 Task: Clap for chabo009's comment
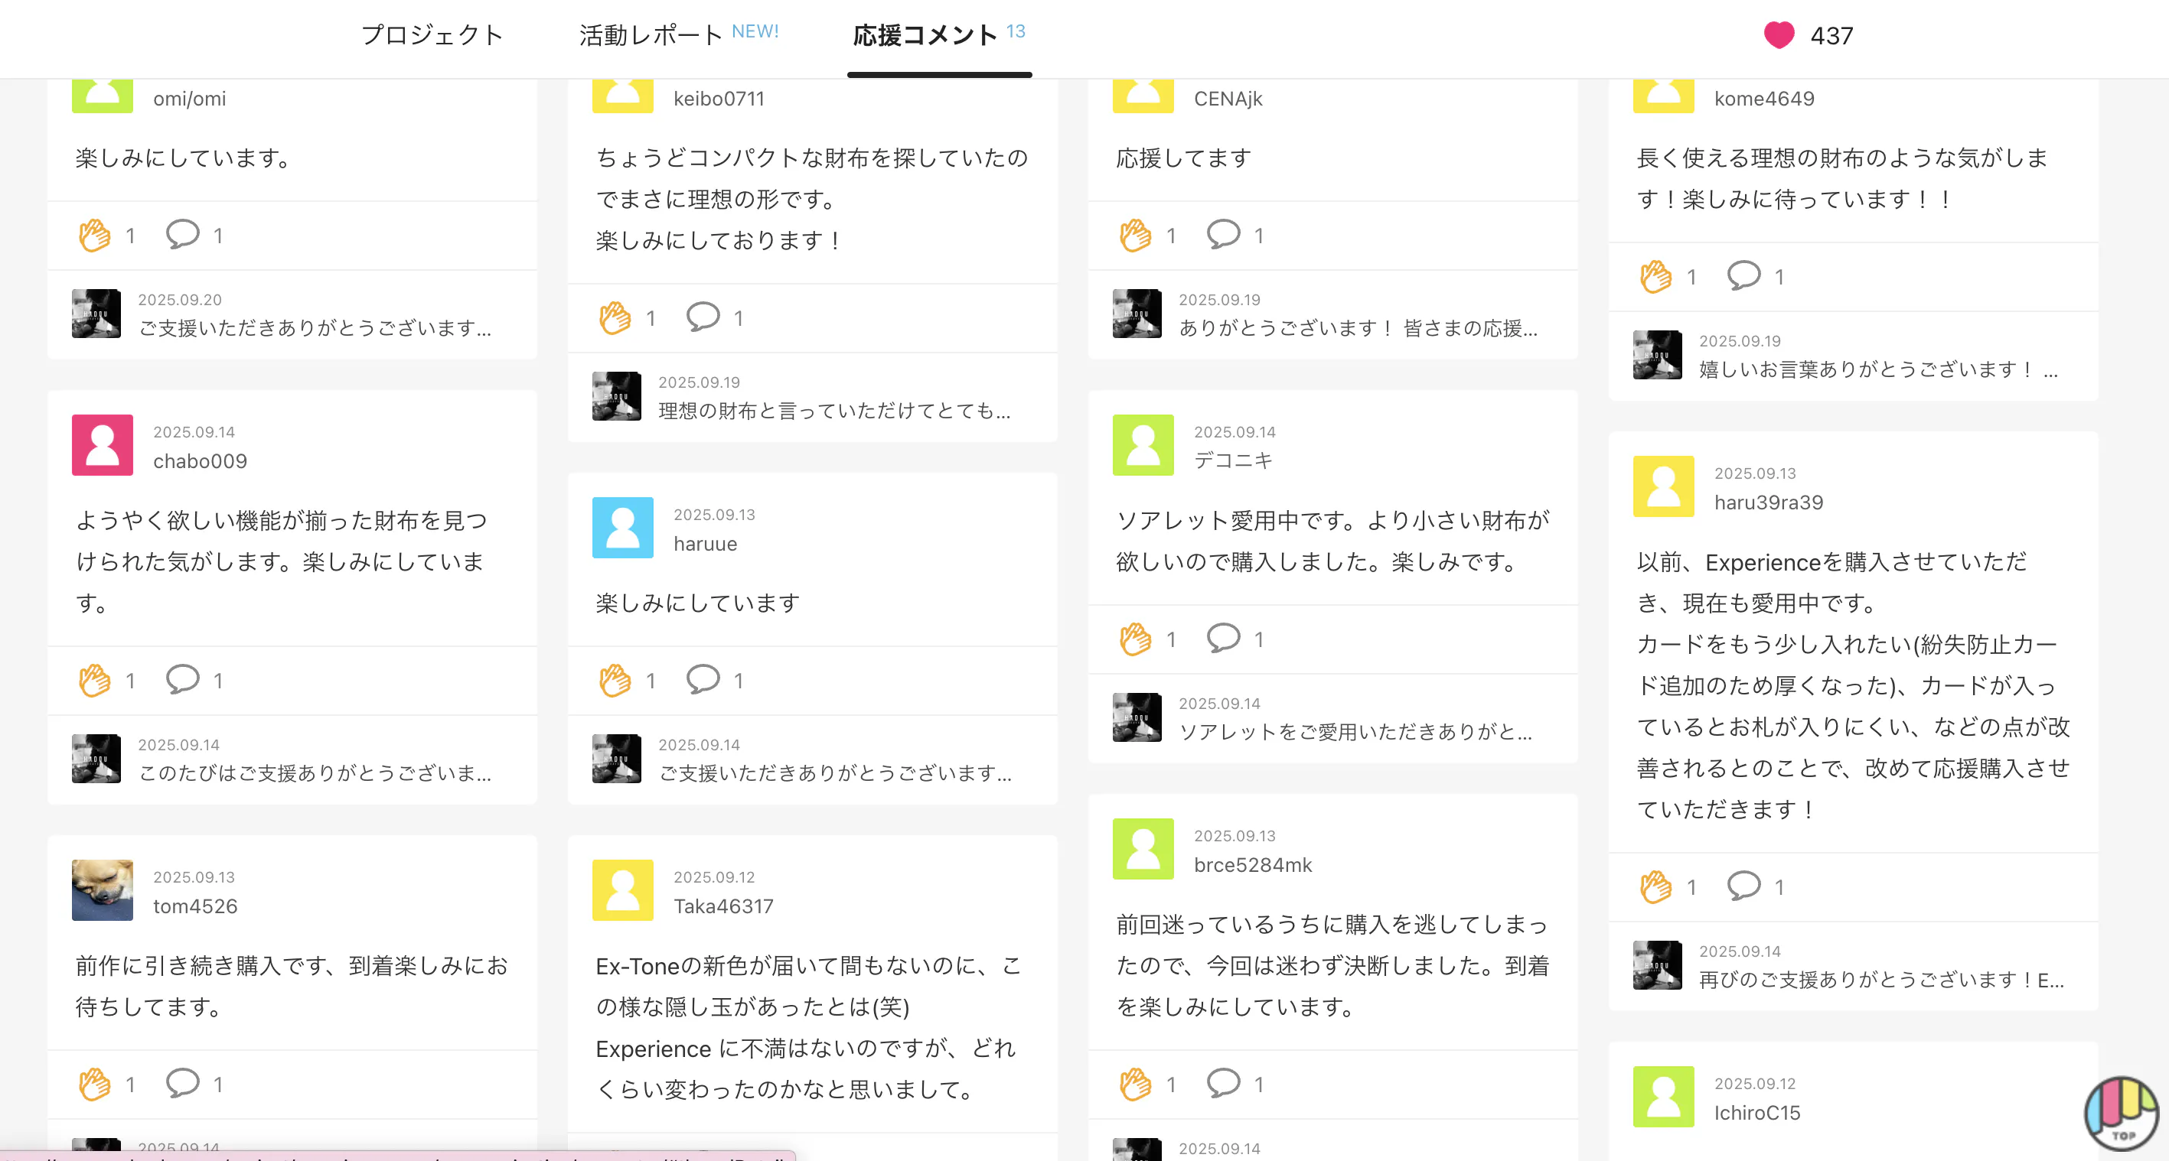click(x=95, y=681)
